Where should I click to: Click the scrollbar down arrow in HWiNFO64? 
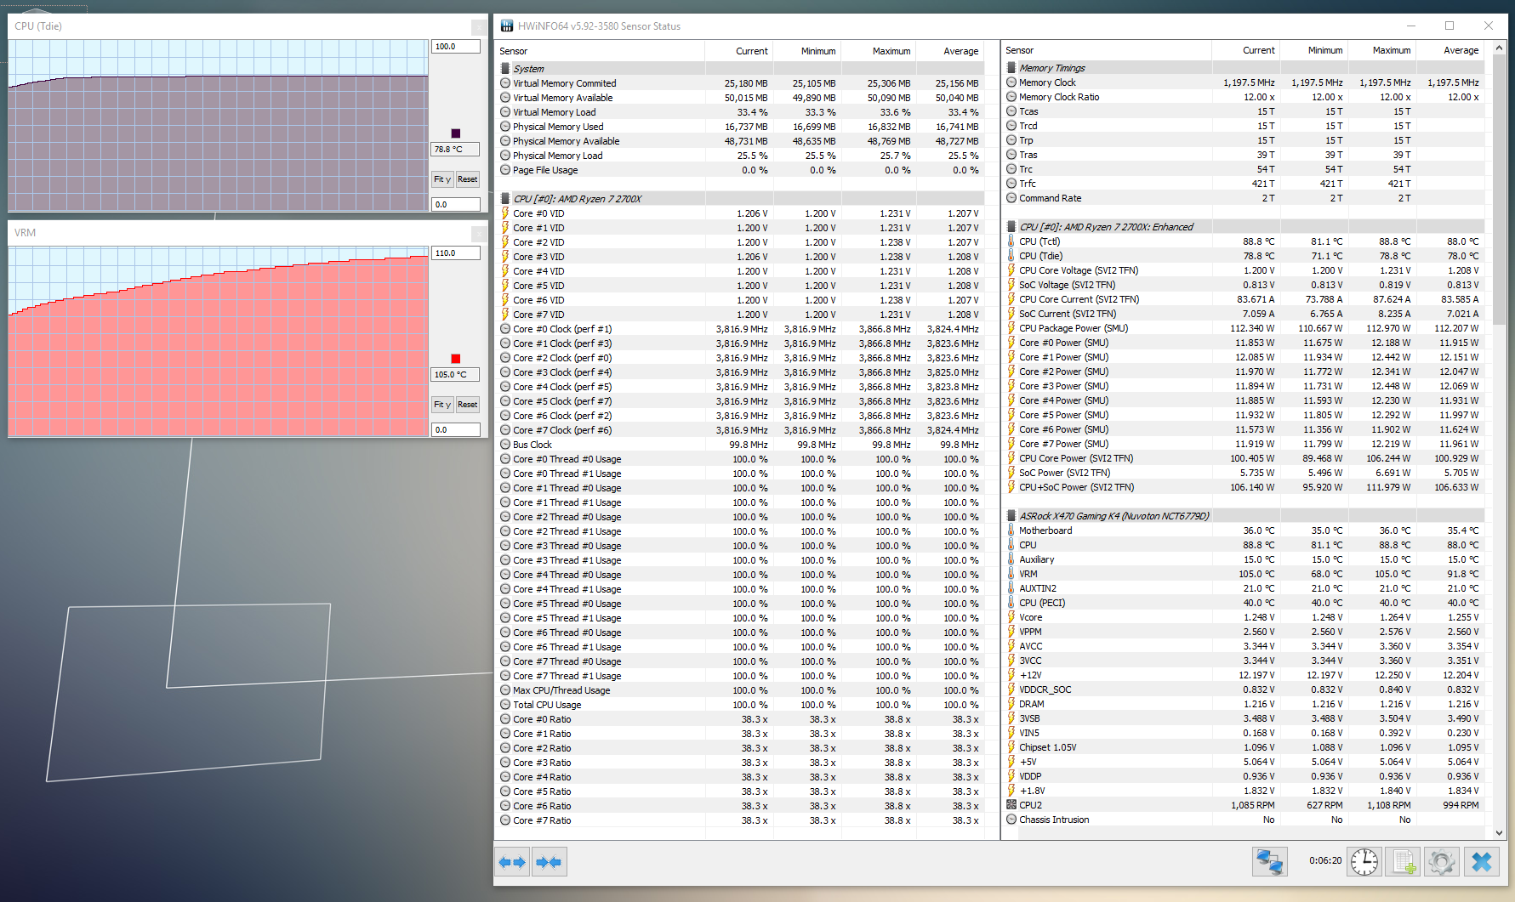(x=1499, y=833)
